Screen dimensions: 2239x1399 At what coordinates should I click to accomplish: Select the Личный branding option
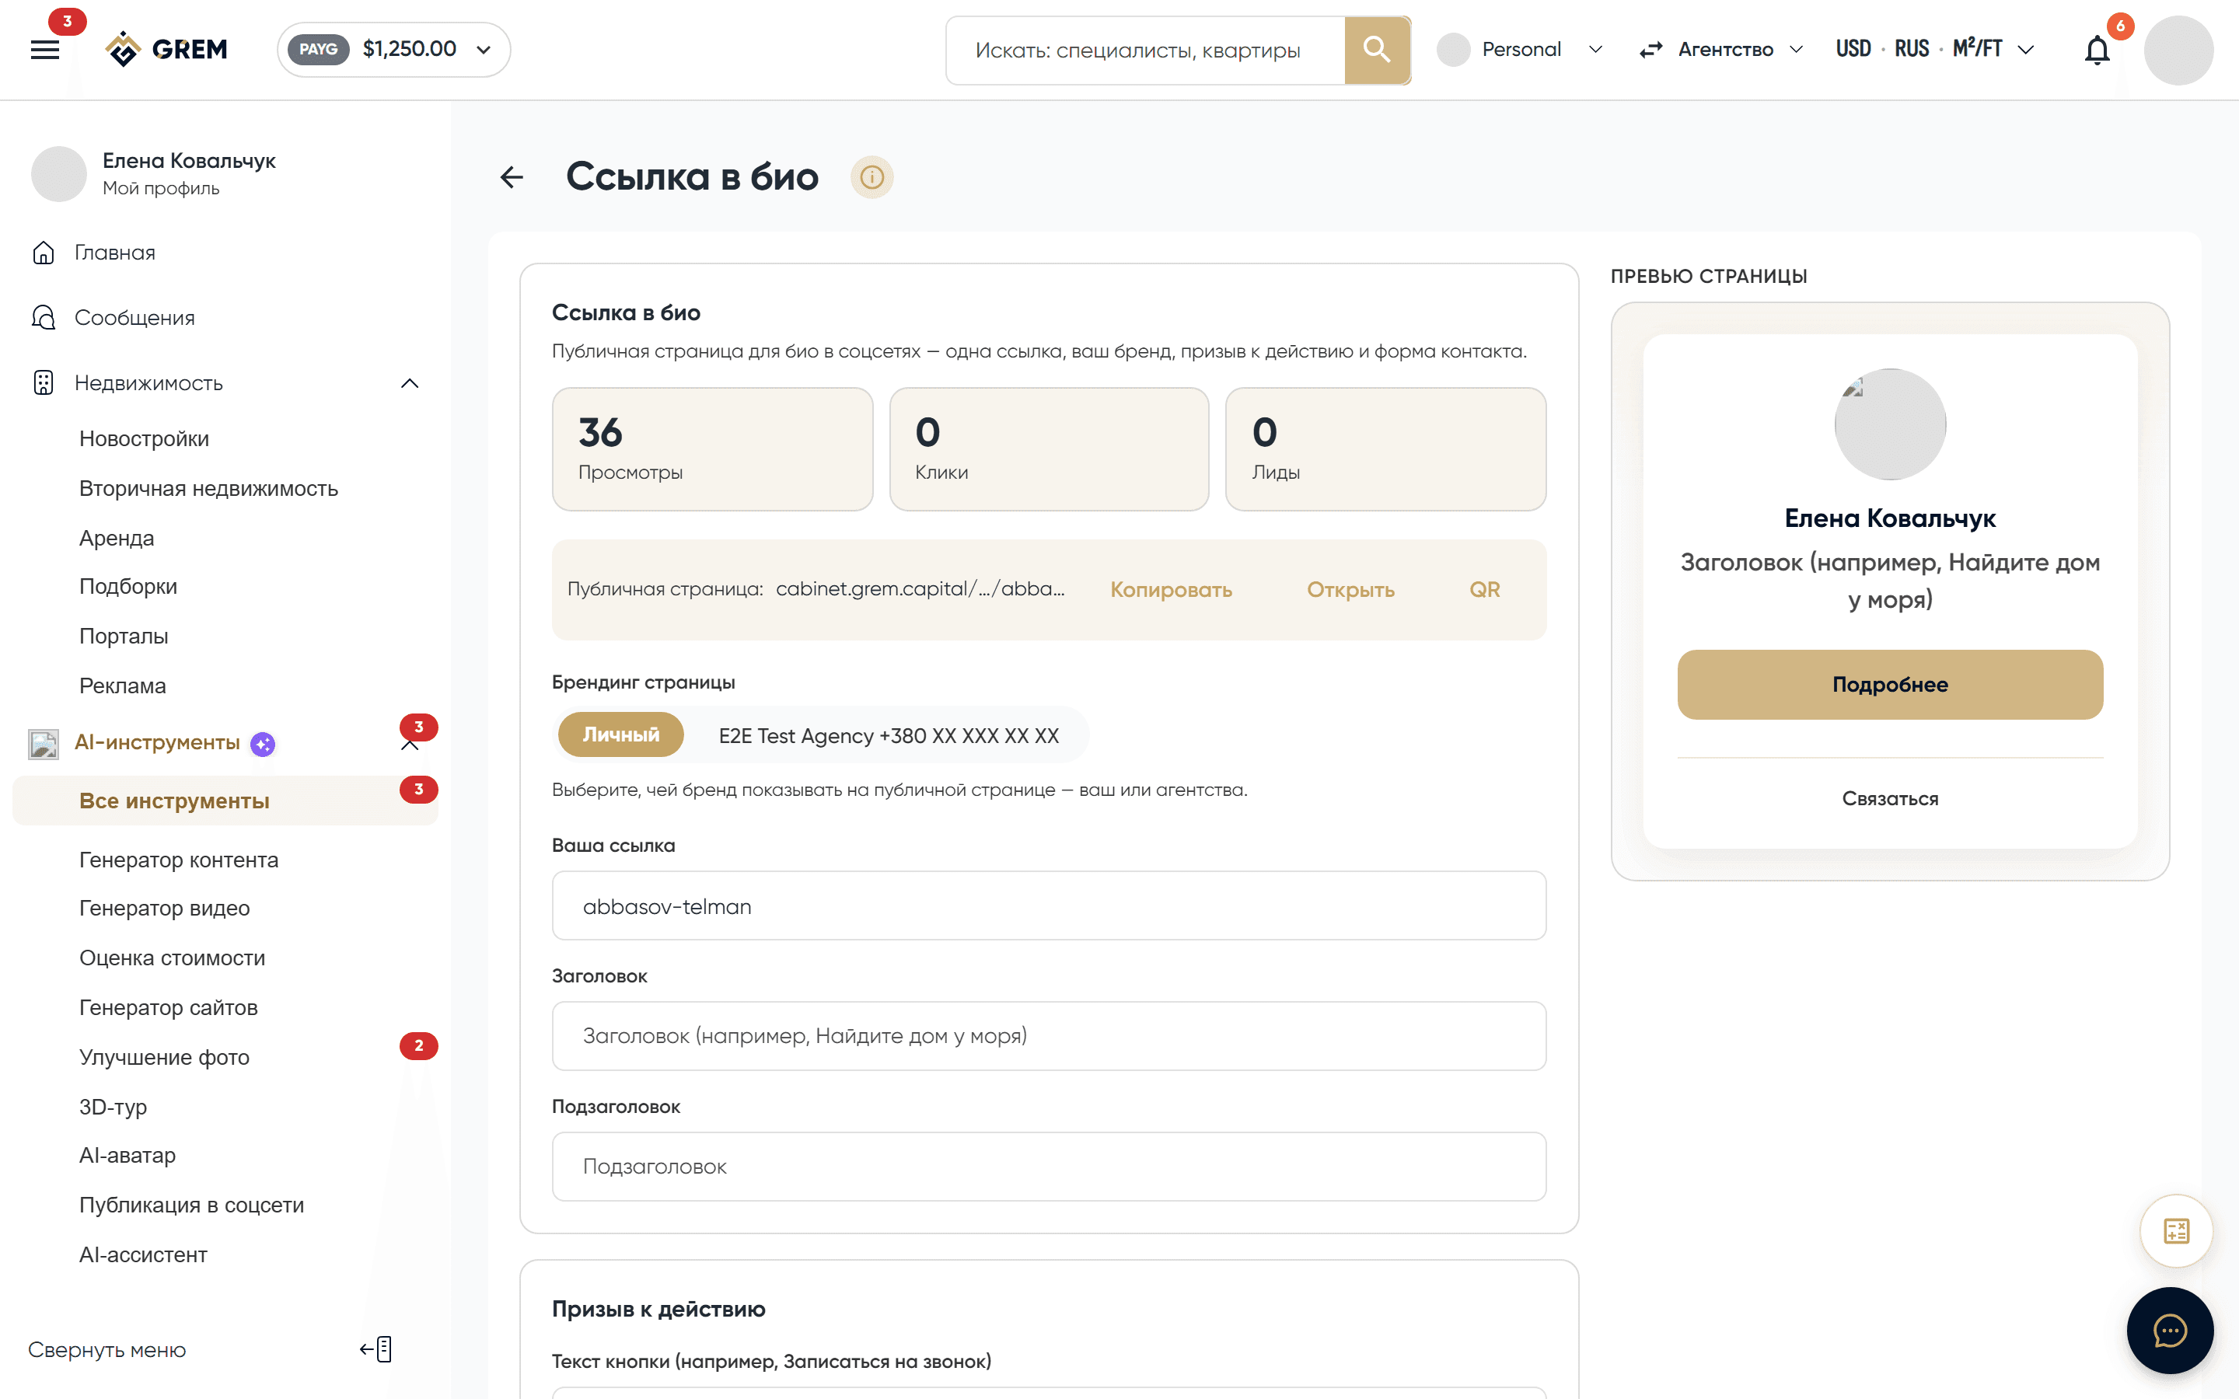(x=621, y=734)
